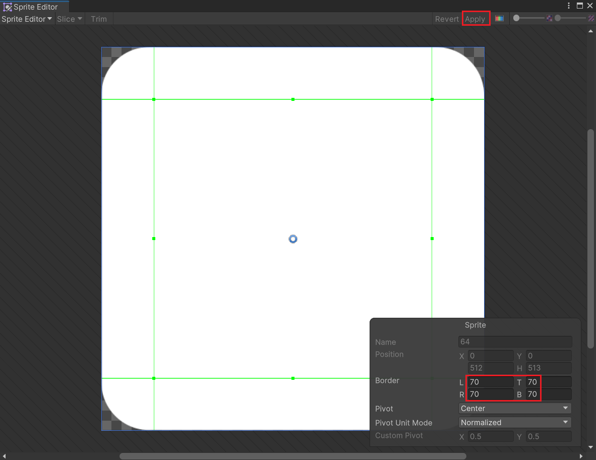Screen dimensions: 596x460
Task: Open the window options three-dot menu
Action: [x=569, y=6]
